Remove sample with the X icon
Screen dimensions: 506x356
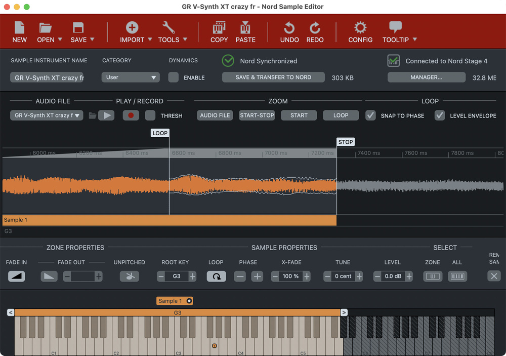click(x=494, y=276)
